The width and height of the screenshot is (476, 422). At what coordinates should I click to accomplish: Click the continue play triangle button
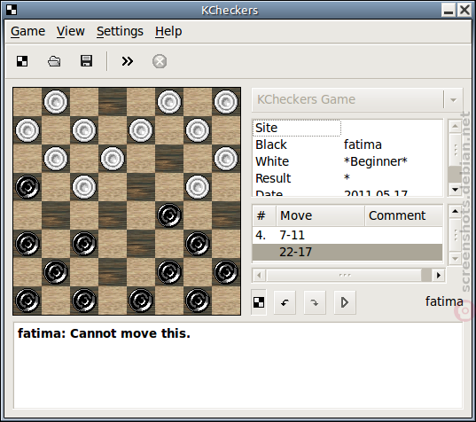[x=345, y=302]
